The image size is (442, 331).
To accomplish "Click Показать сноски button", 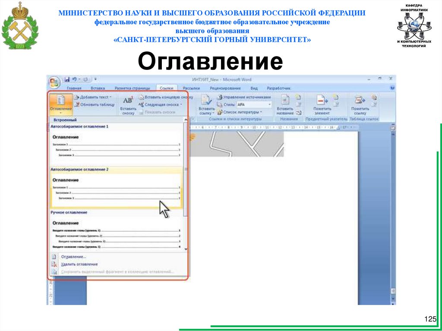I will click(x=157, y=112).
